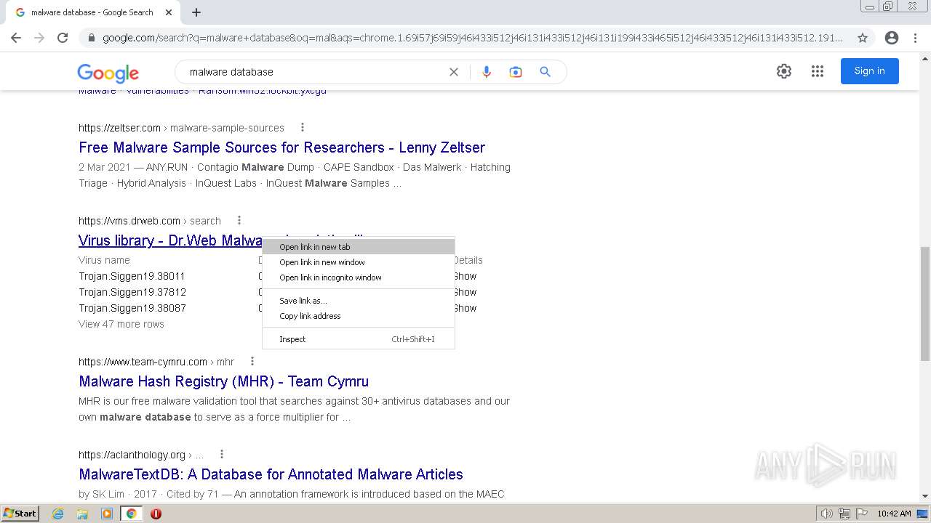The height and width of the screenshot is (523, 931).
Task: Open the media player taskbar icon
Action: 107,514
